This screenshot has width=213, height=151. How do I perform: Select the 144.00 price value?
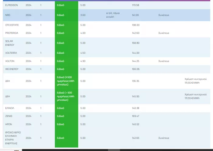click(x=136, y=53)
